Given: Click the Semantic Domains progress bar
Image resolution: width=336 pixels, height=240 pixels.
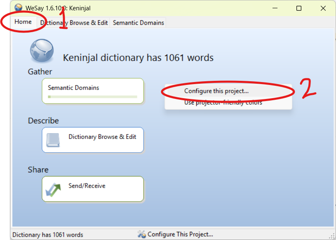Looking at the screenshot, I should [92, 97].
